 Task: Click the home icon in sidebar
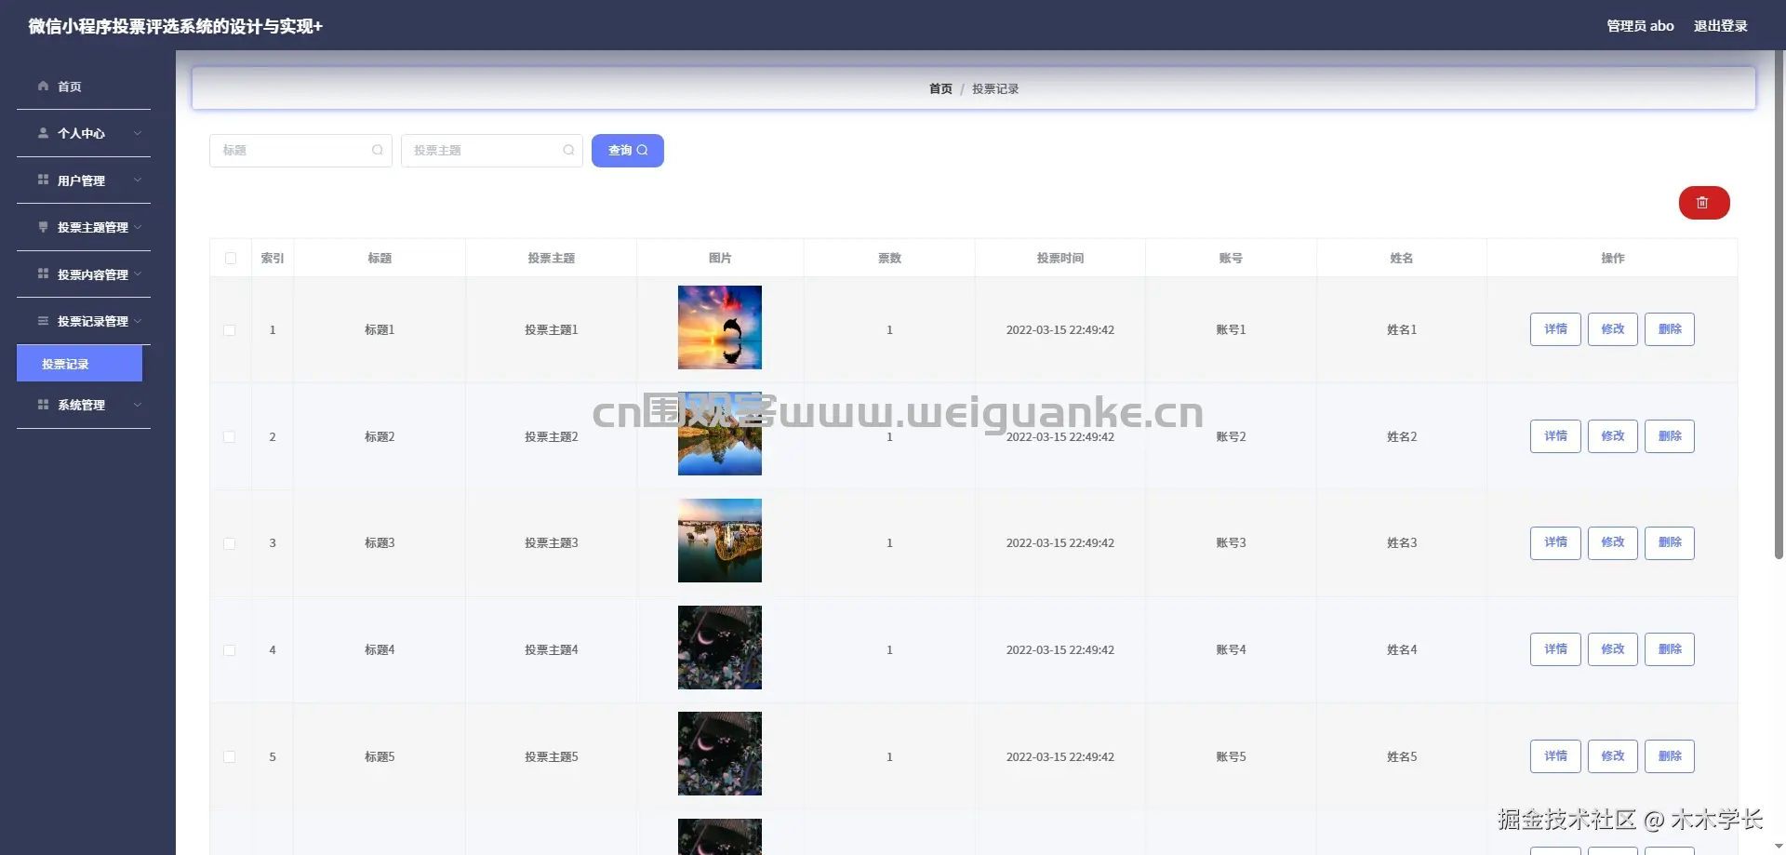[x=43, y=86]
